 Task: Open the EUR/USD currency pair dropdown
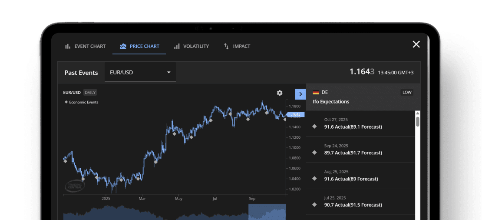tap(140, 72)
